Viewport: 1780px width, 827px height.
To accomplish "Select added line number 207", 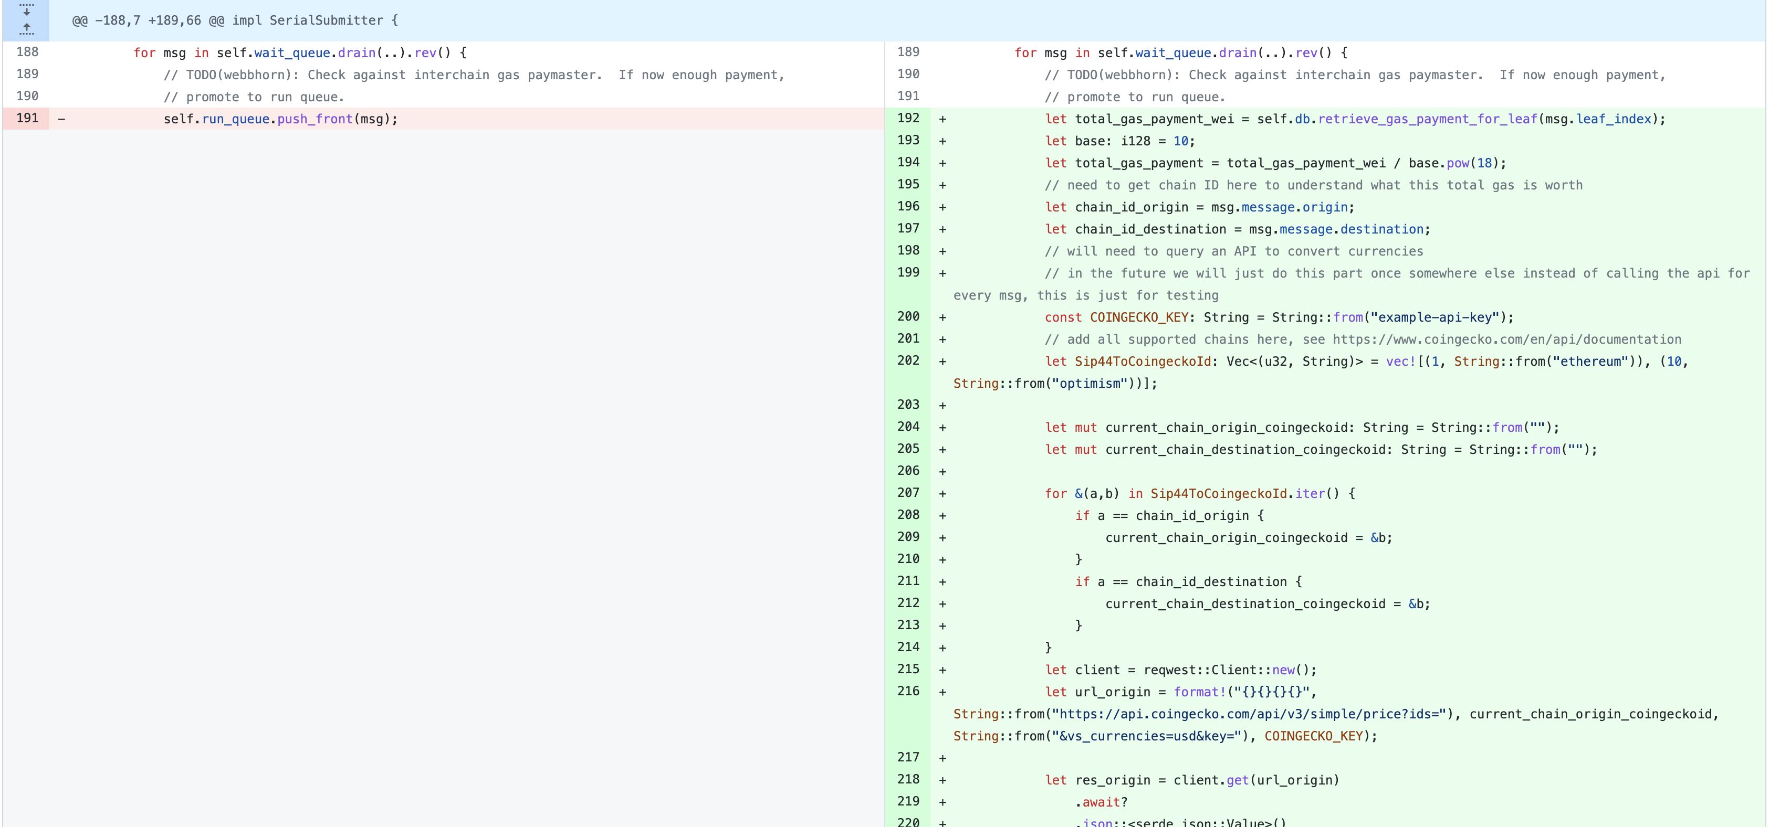I will (908, 494).
